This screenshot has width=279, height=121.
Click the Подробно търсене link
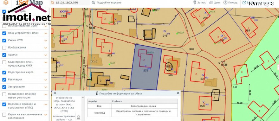[x=109, y=3]
